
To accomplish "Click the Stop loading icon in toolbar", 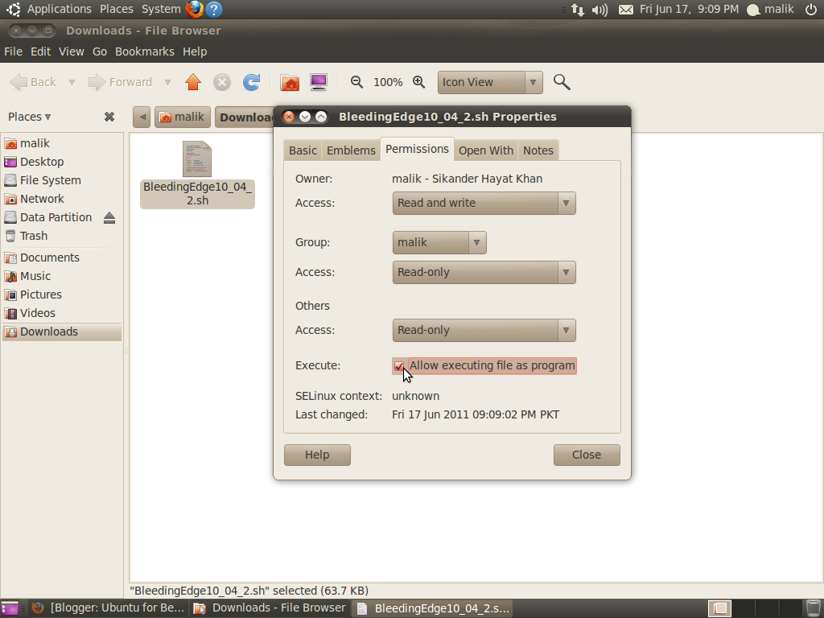I will [x=222, y=82].
